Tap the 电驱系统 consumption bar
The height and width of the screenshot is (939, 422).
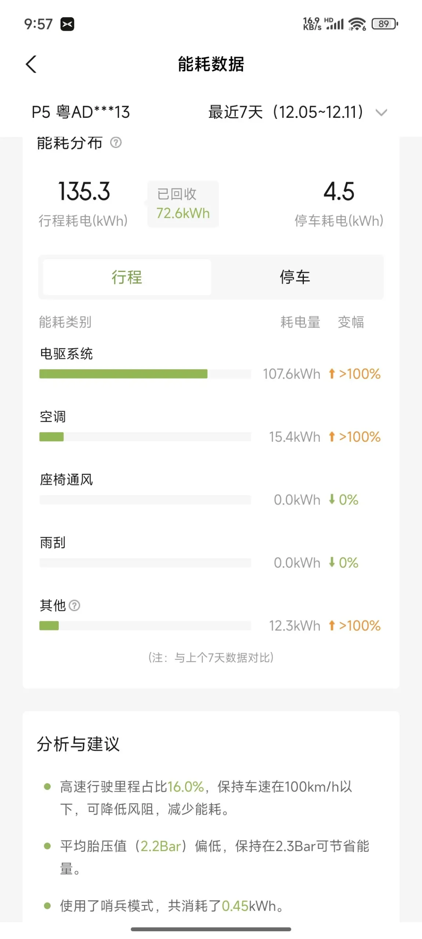[123, 374]
